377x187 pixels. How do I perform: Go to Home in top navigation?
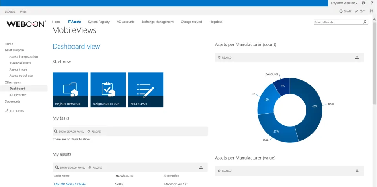56,22
